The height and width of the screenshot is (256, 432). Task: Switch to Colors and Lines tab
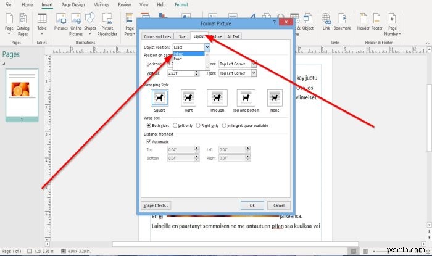pos(157,36)
